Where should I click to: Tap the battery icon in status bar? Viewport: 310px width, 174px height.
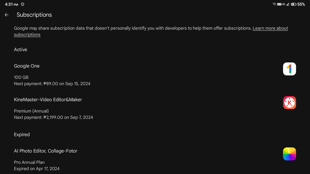click(x=293, y=4)
